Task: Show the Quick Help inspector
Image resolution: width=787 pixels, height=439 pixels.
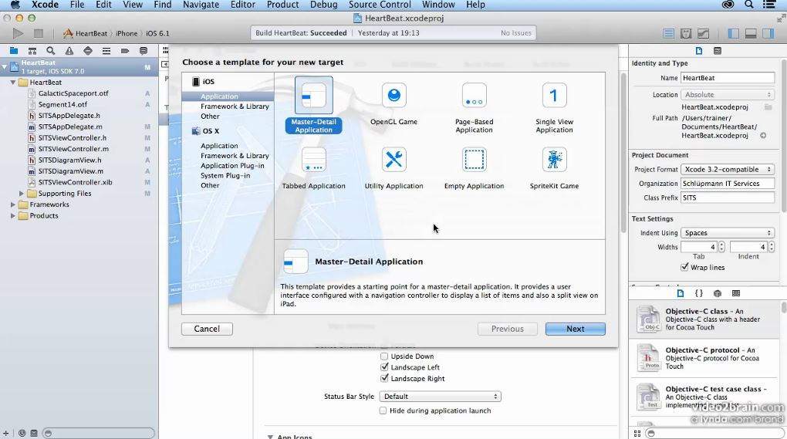Action: click(x=718, y=51)
